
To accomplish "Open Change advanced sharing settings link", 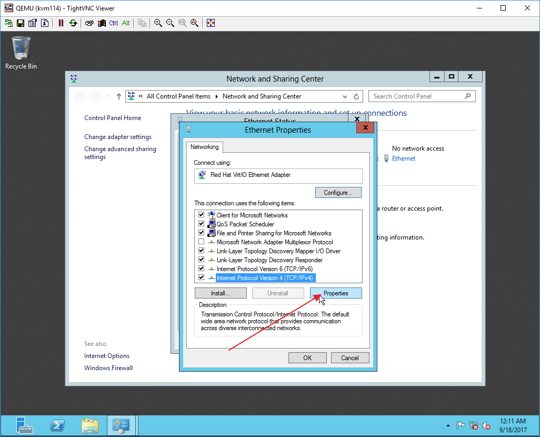I will [x=120, y=153].
